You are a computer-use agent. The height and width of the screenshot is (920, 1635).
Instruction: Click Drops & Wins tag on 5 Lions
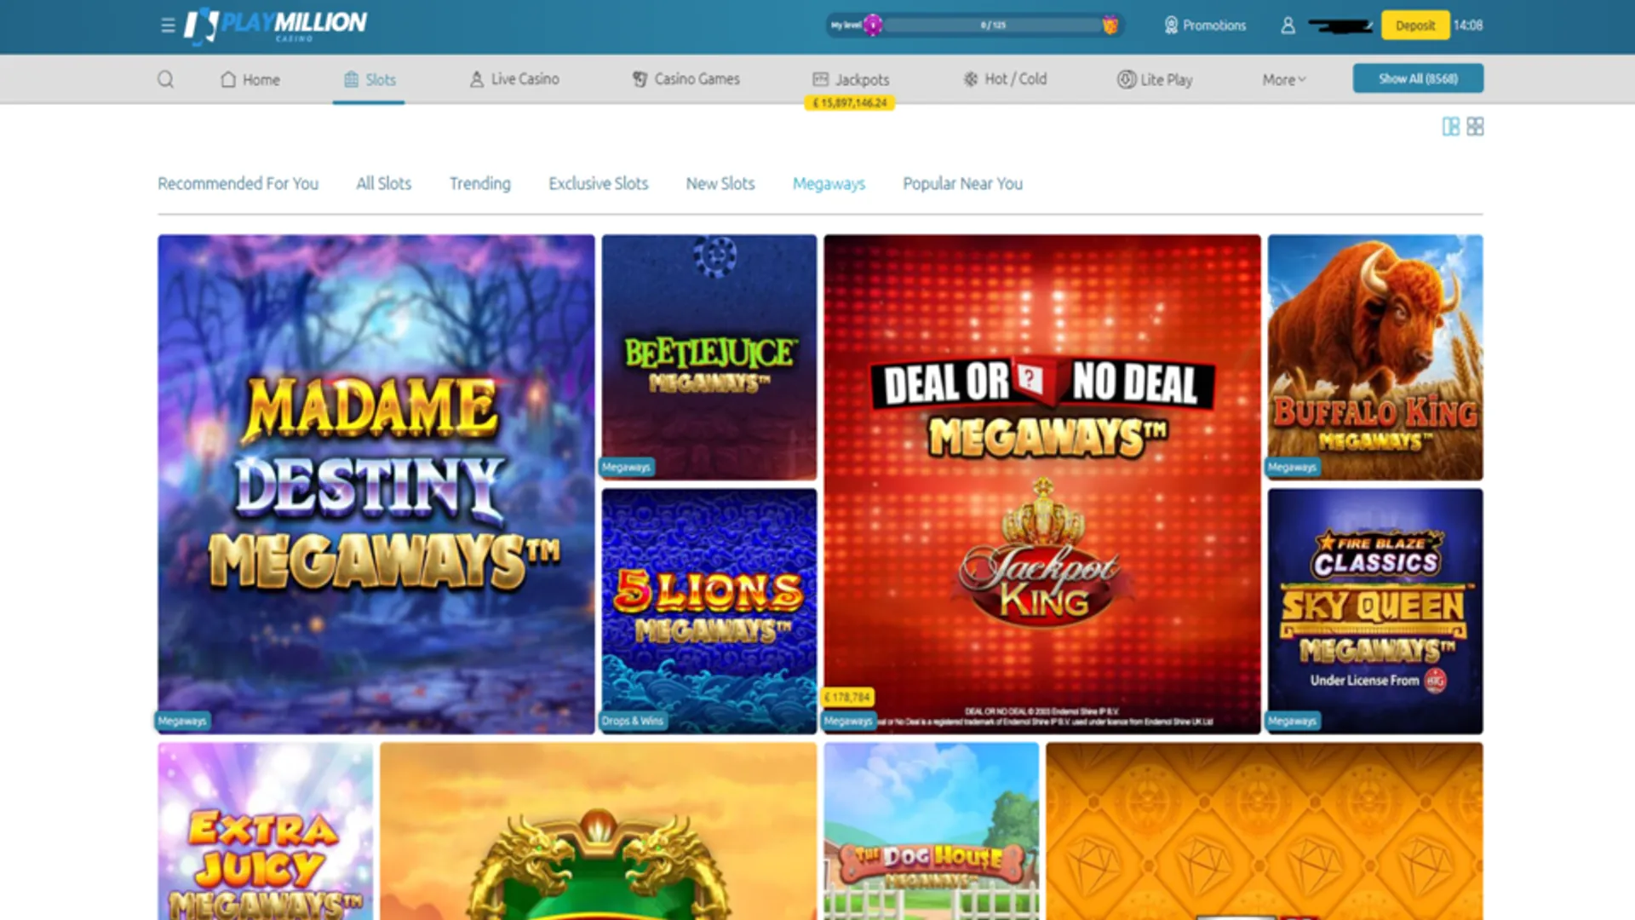[633, 721]
